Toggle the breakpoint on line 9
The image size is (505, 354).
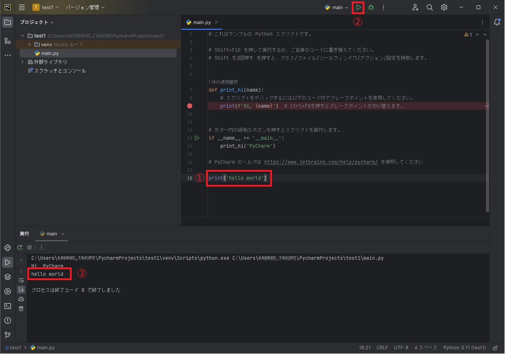click(190, 106)
